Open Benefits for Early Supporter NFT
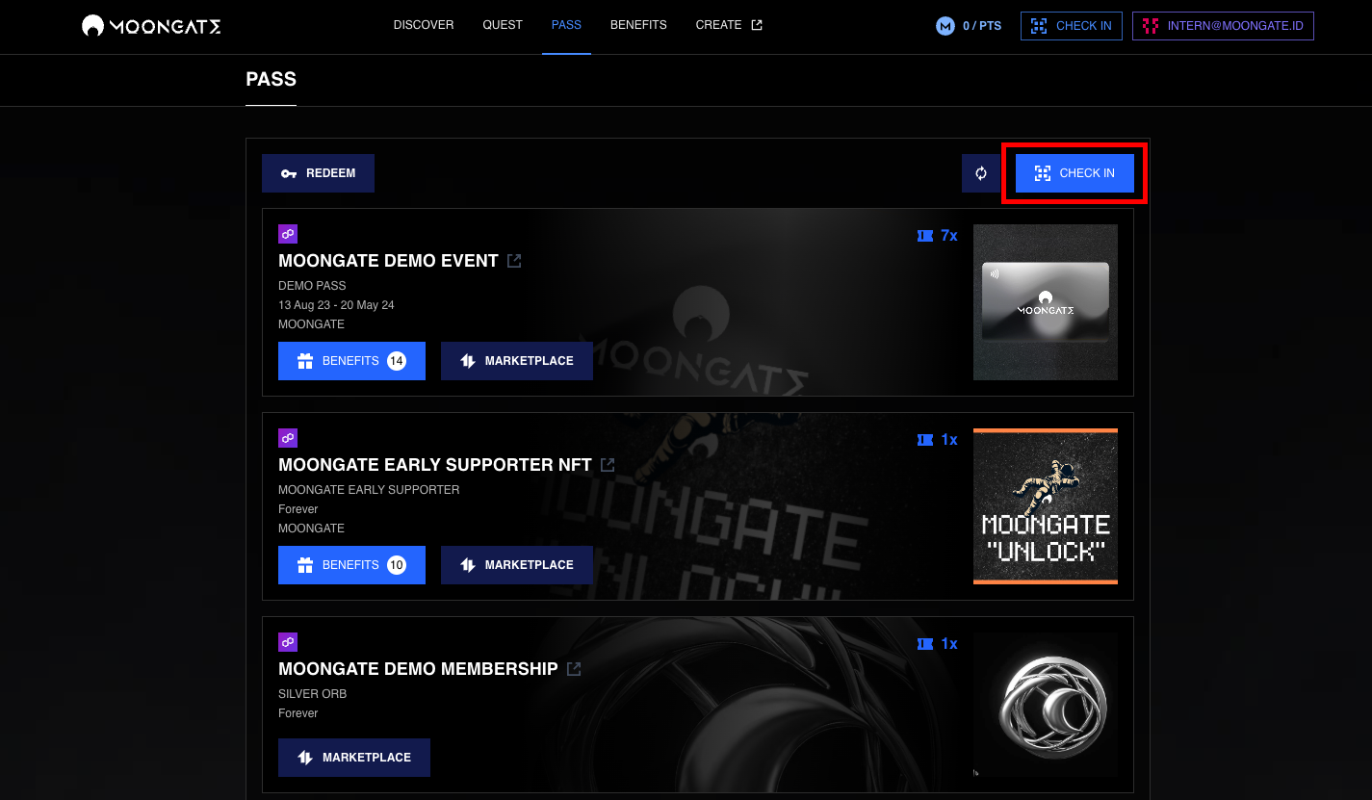The width and height of the screenshot is (1372, 800). (x=351, y=565)
